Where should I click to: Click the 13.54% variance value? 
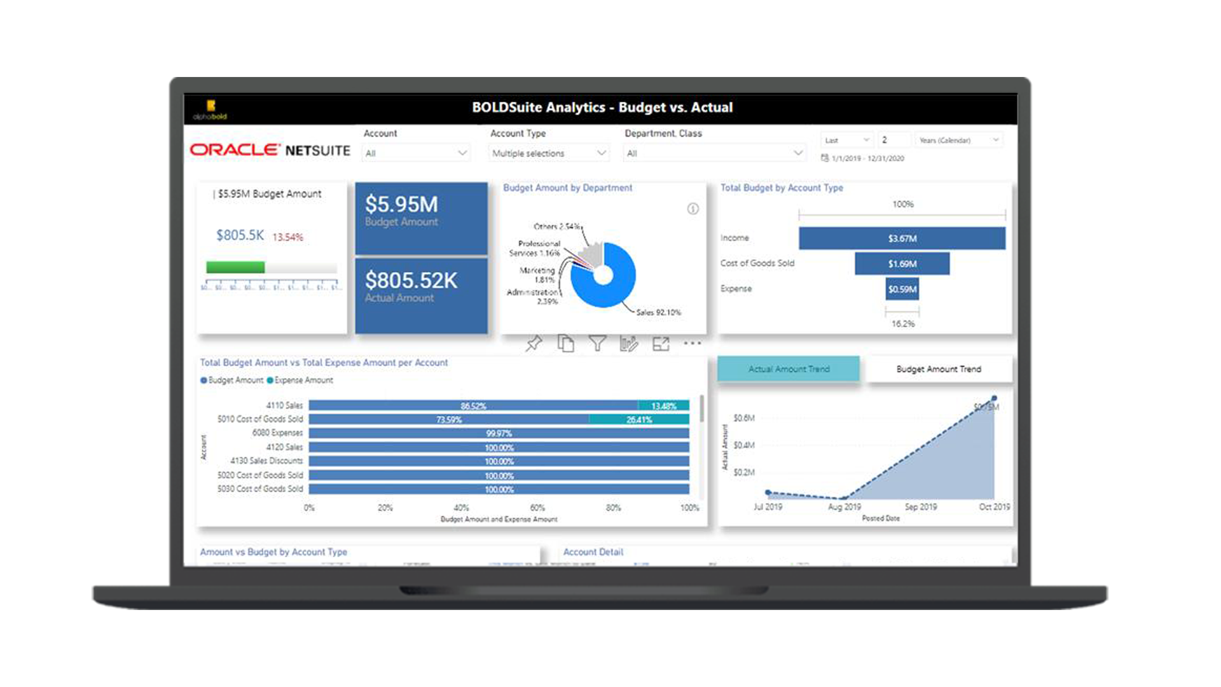[288, 237]
